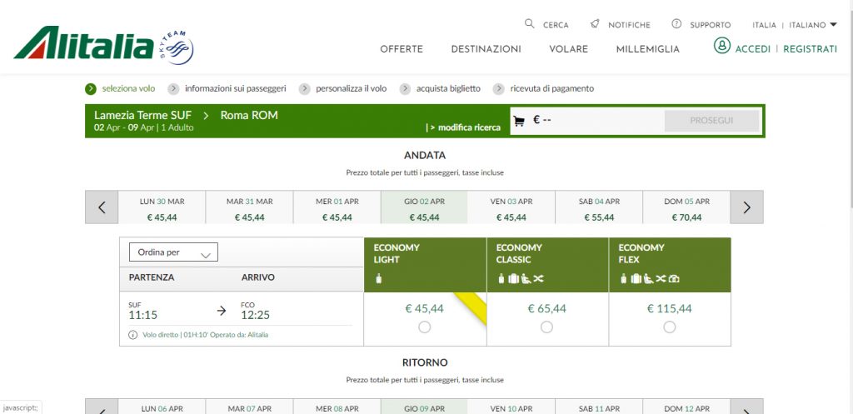853x414 pixels.
Task: Click the search magnifier icon next to CERCA
Action: point(530,24)
